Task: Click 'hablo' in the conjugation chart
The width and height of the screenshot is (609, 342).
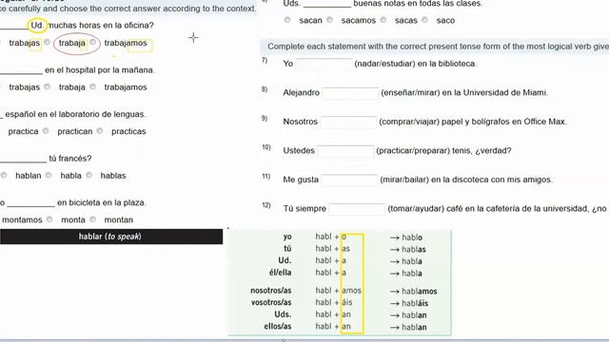Action: (x=412, y=237)
